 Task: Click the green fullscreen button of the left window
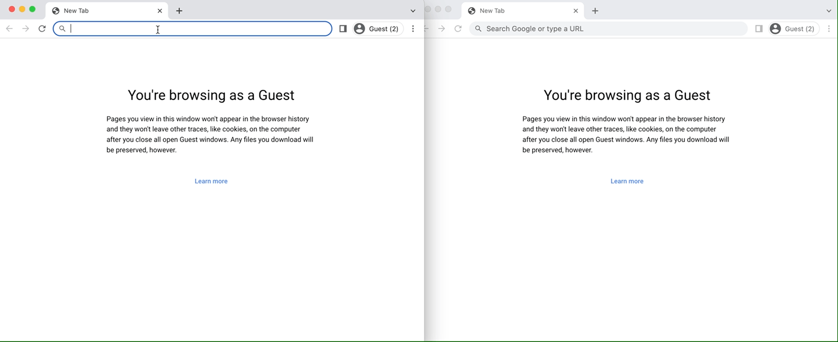click(32, 9)
